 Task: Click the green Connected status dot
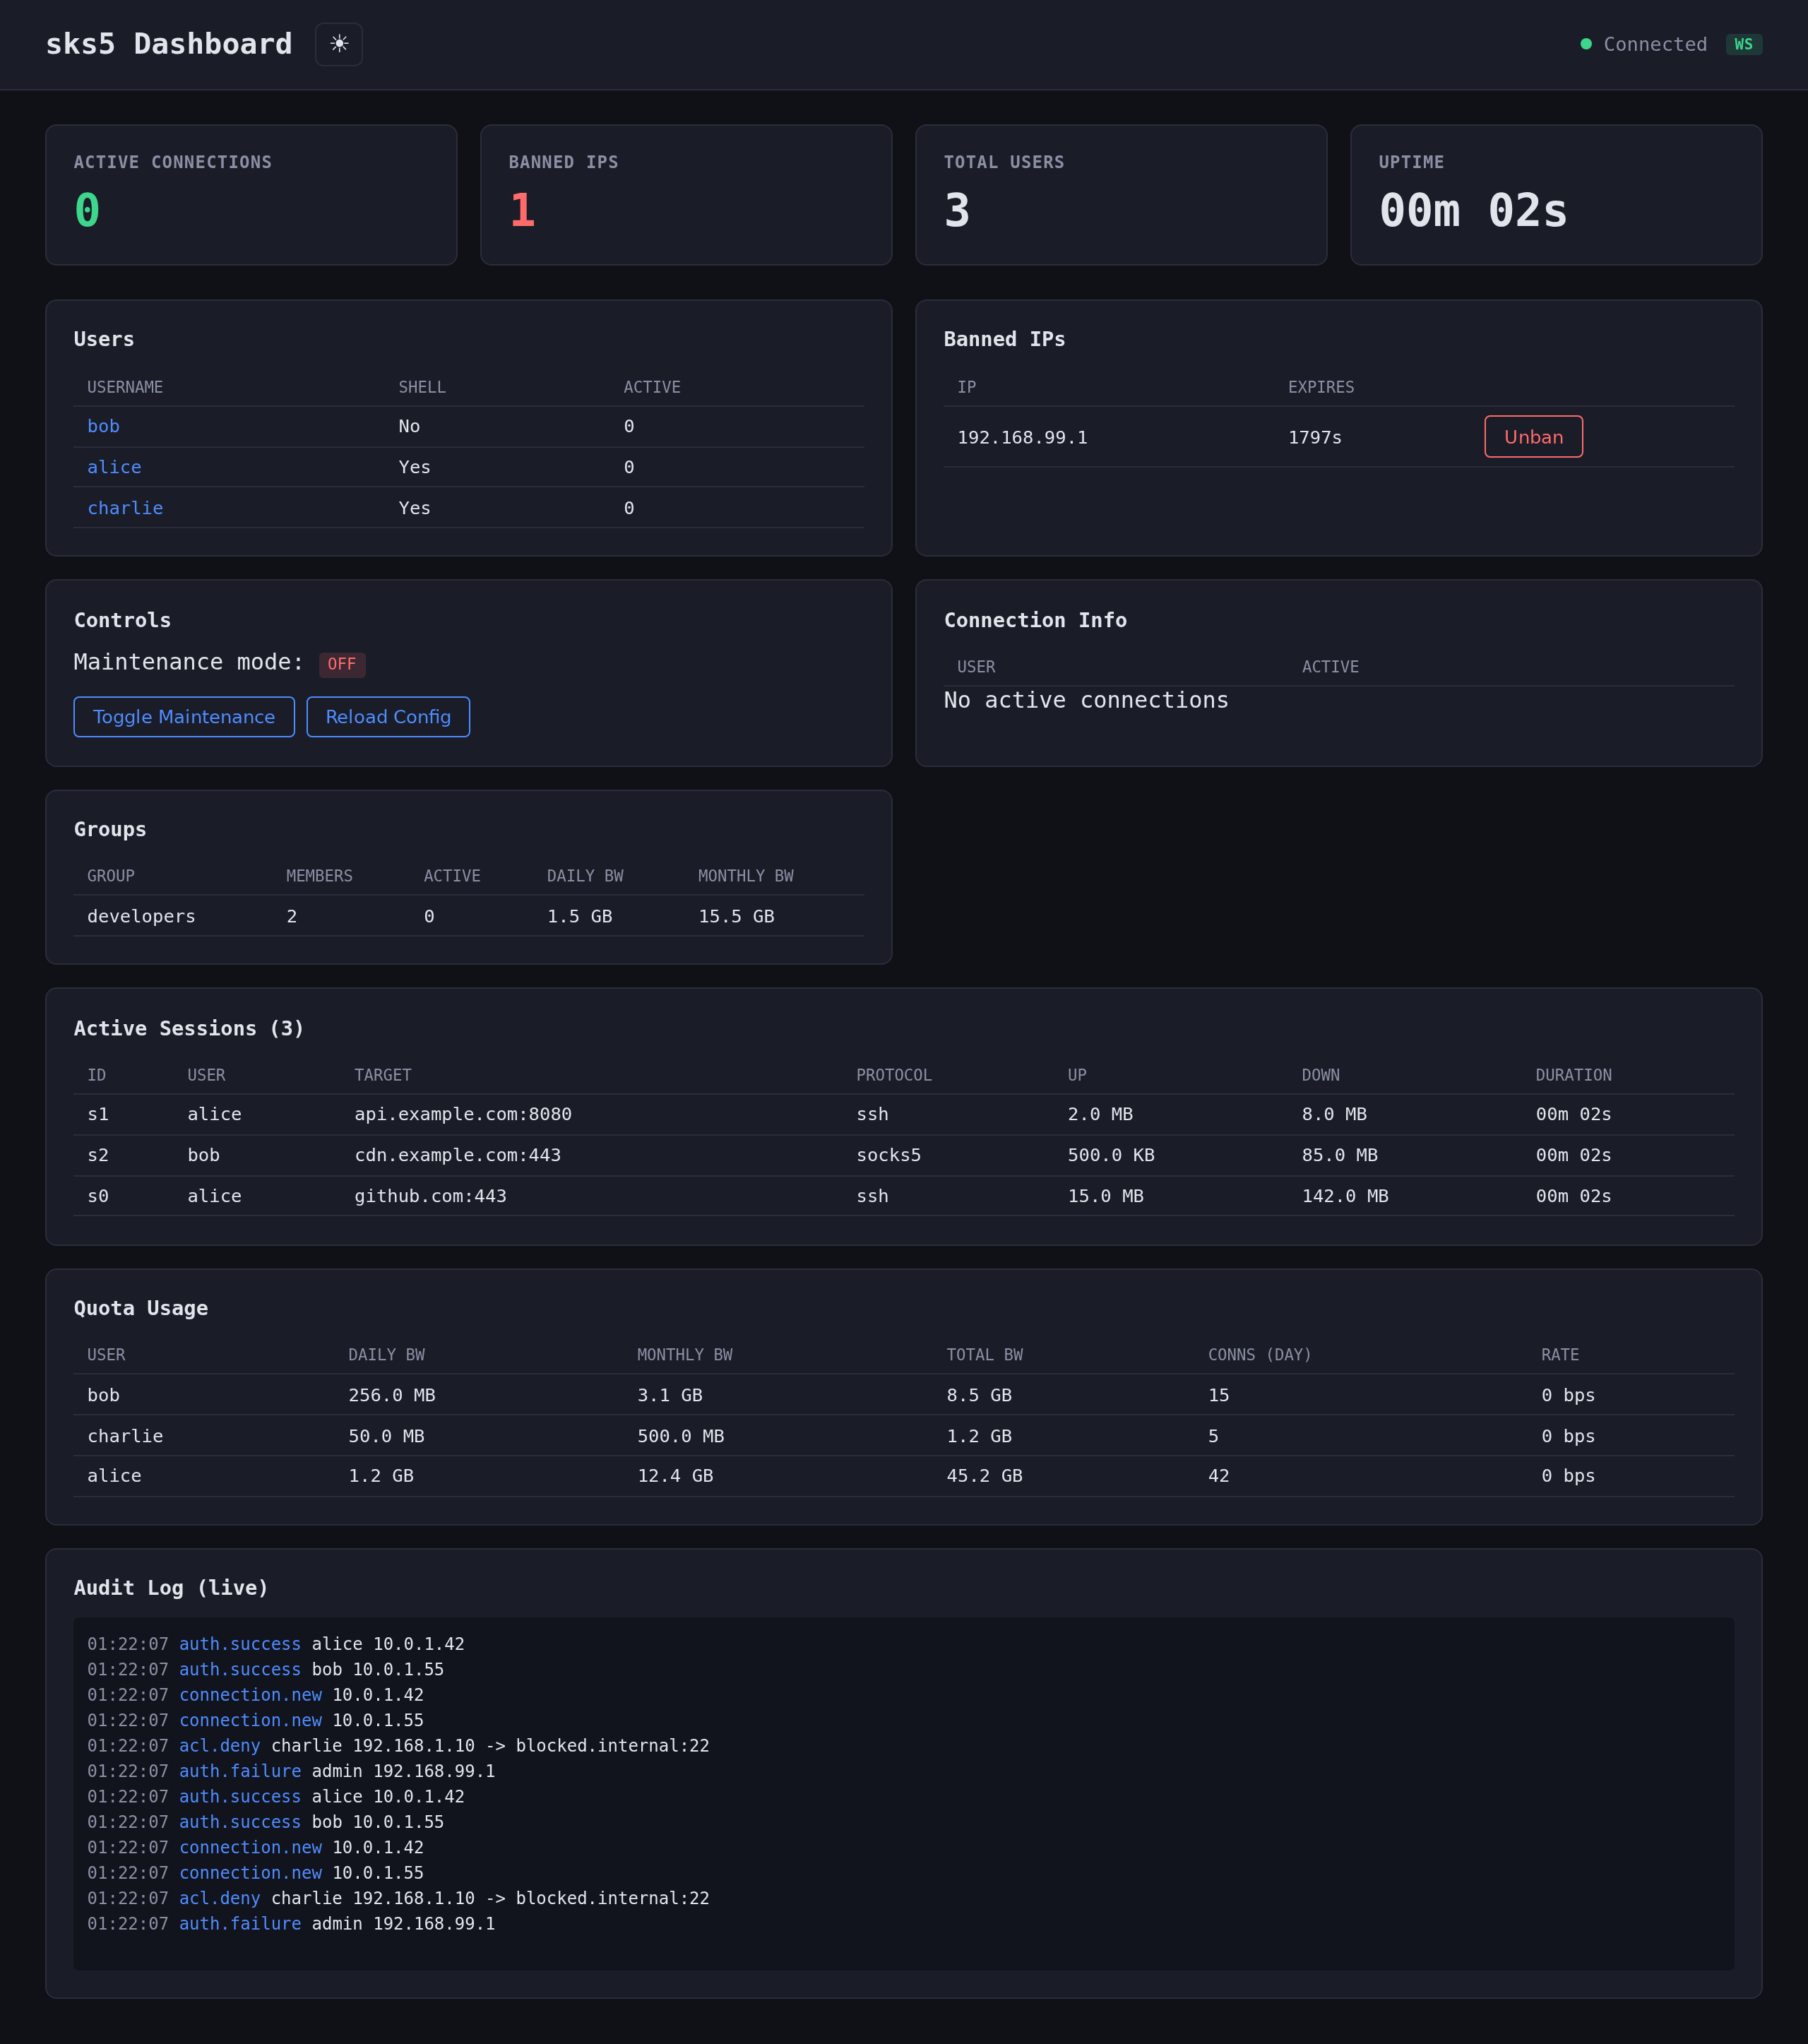pyautogui.click(x=1585, y=44)
